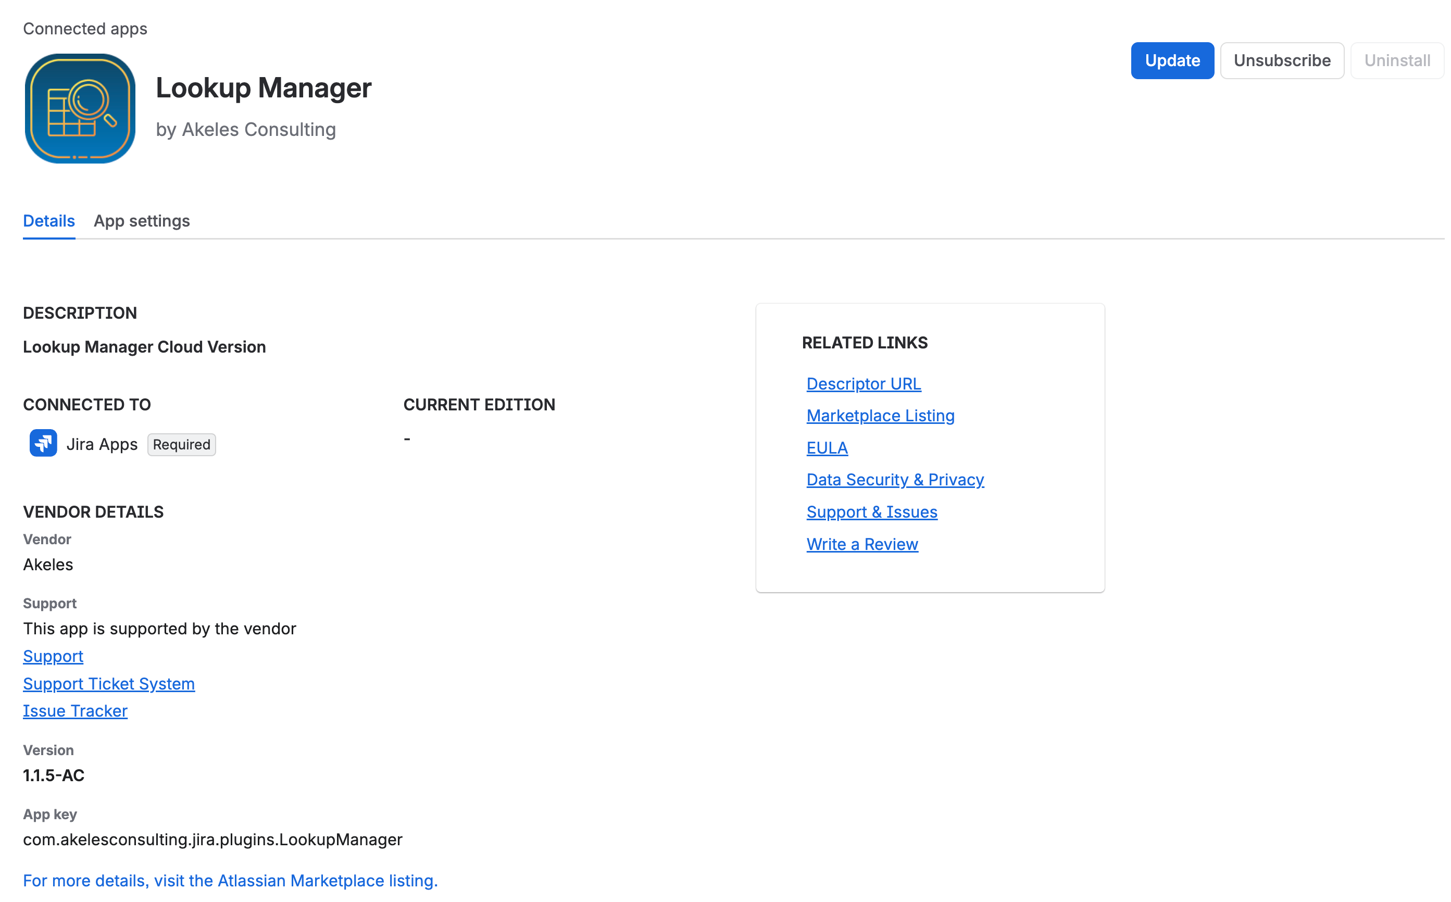Open the Issue Tracker link
This screenshot has width=1451, height=902.
point(75,711)
